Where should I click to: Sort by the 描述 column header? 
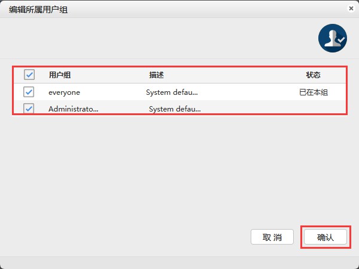click(156, 75)
